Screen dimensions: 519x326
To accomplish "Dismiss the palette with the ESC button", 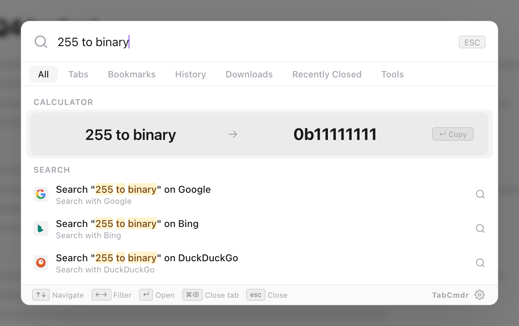I will [472, 42].
